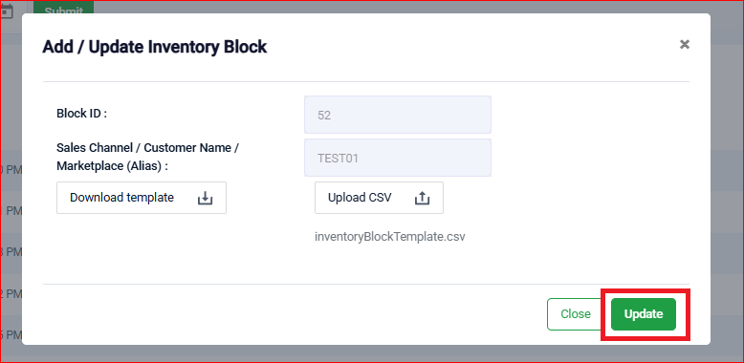Click the download arrow icon beside Download template
The image size is (744, 363).
205,198
